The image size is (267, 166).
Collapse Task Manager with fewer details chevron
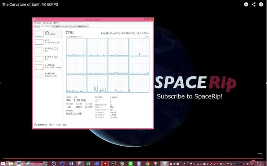pos(40,125)
